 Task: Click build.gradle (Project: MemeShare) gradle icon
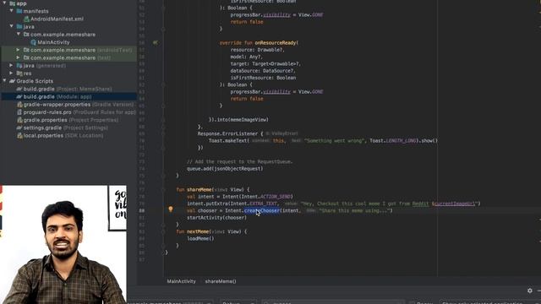coord(19,89)
